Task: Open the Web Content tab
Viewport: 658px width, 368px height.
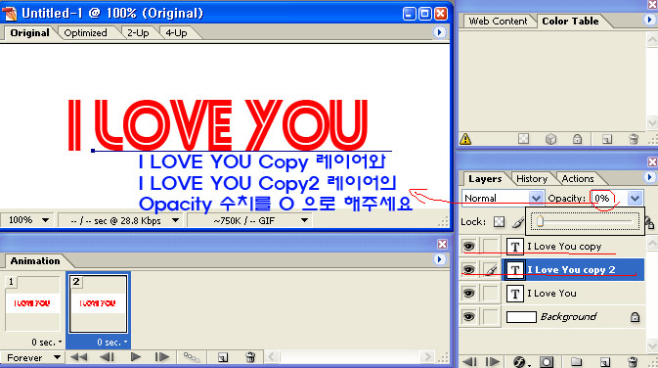Action: (x=498, y=21)
